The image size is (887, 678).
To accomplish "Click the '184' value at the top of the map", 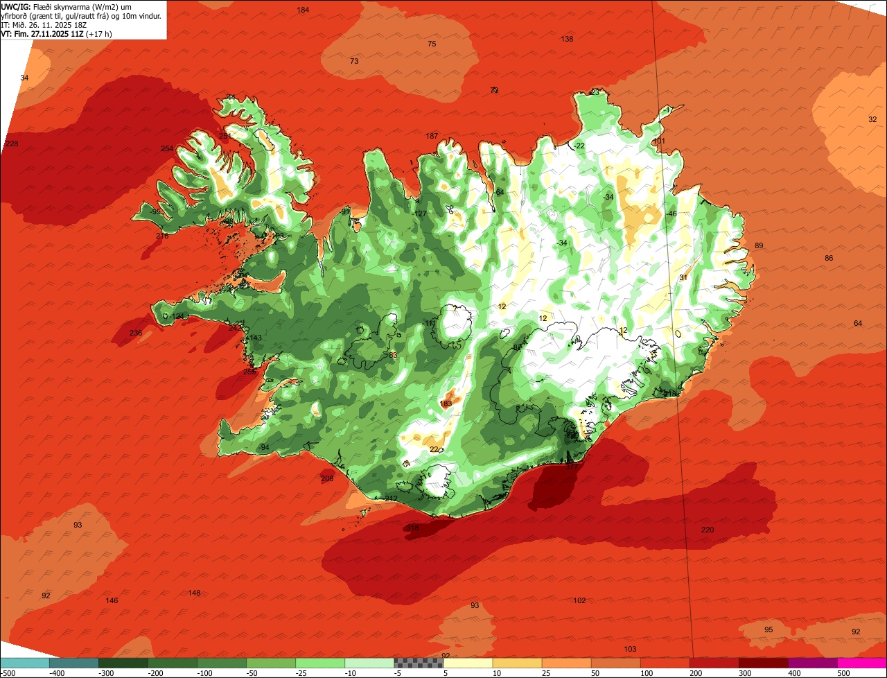I will pos(303,10).
